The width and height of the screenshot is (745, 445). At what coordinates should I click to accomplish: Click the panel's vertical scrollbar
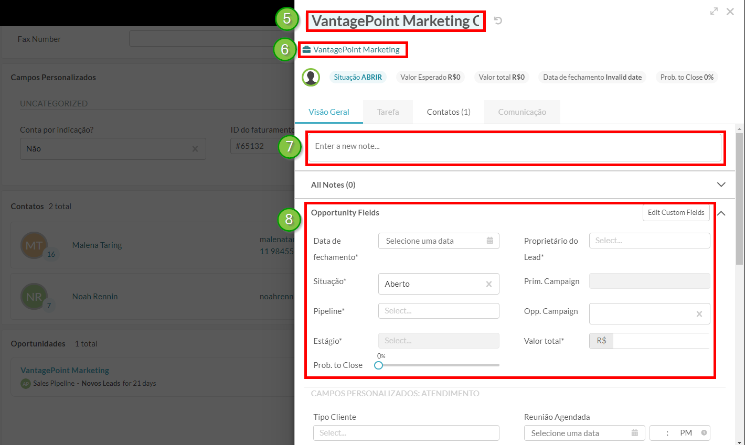[740, 199]
